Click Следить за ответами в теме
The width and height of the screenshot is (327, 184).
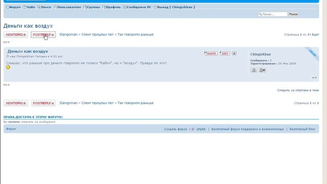click(298, 90)
